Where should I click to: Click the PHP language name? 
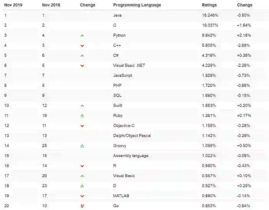[x=117, y=86]
